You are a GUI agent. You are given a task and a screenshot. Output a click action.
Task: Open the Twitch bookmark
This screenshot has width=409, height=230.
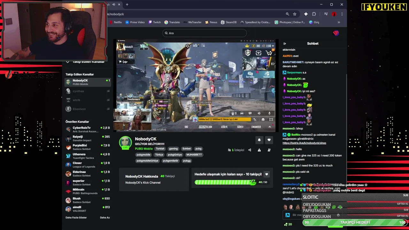155,22
